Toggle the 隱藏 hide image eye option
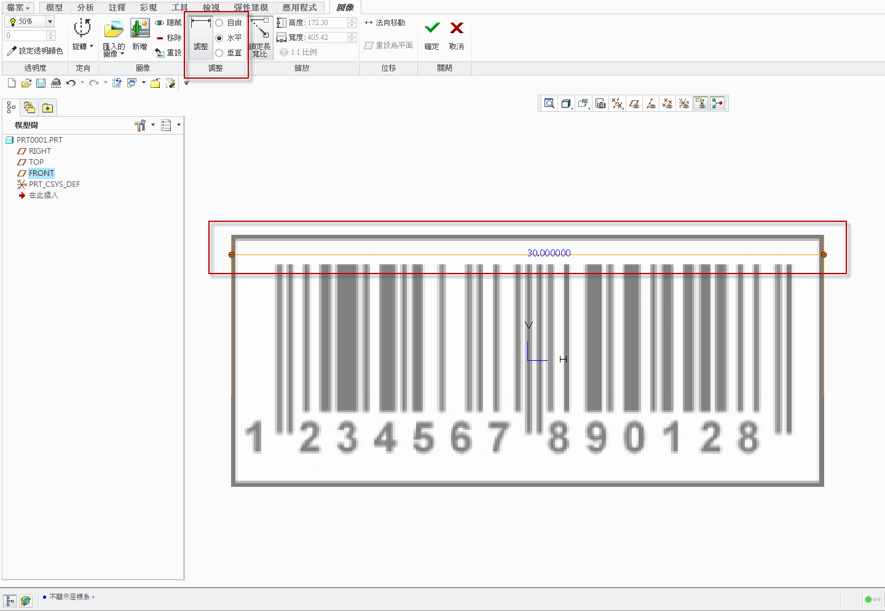 coord(168,23)
